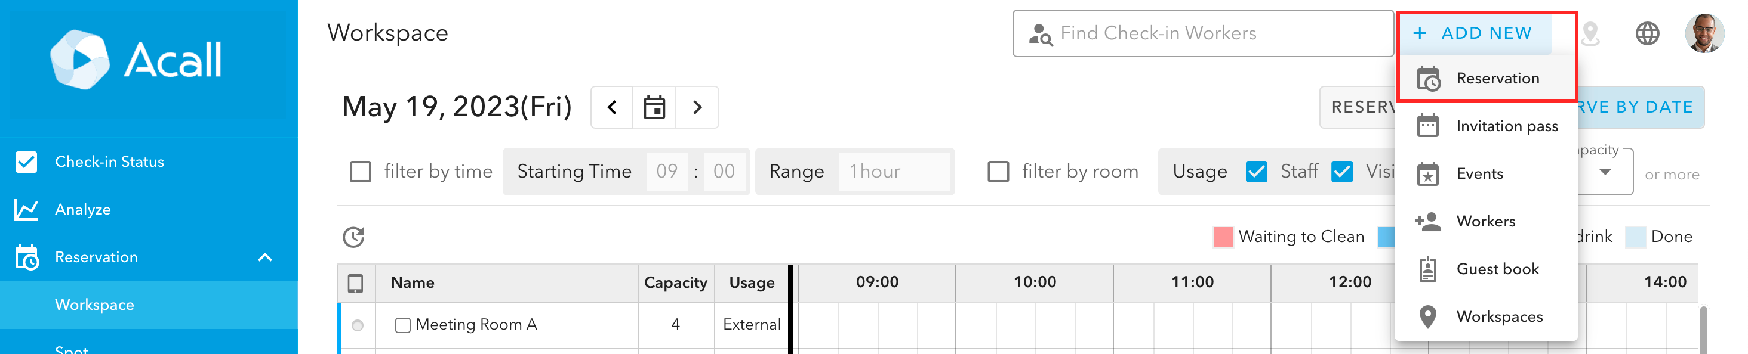
Task: Enable the filter by time checkbox
Action: coord(361,172)
